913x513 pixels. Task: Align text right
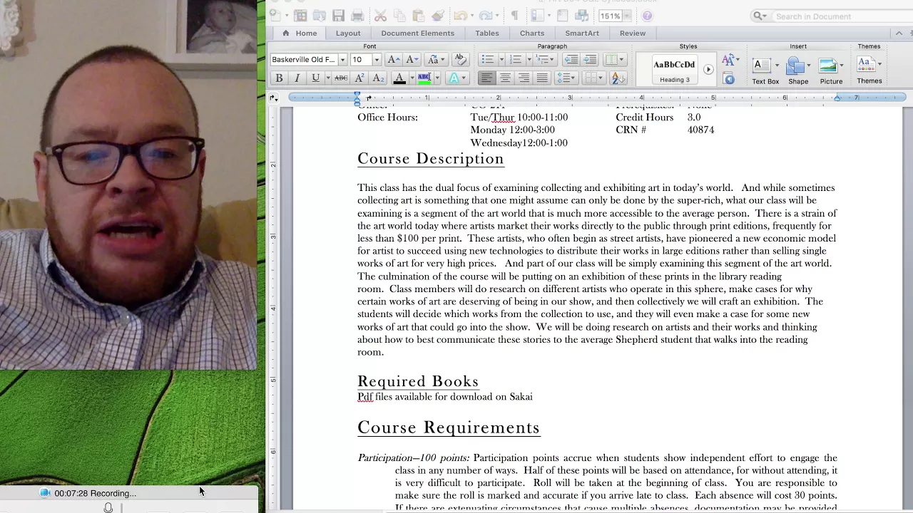(524, 78)
